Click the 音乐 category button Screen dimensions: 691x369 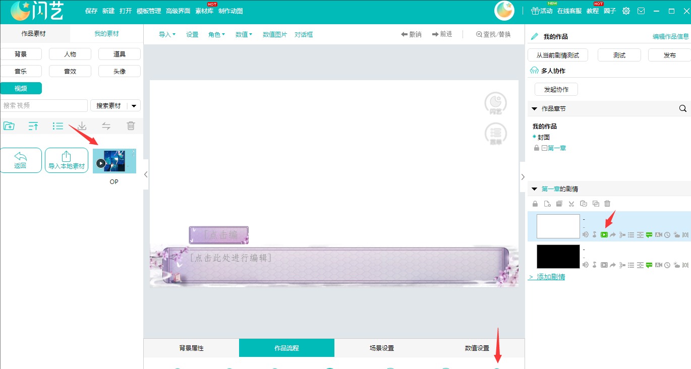(x=21, y=71)
